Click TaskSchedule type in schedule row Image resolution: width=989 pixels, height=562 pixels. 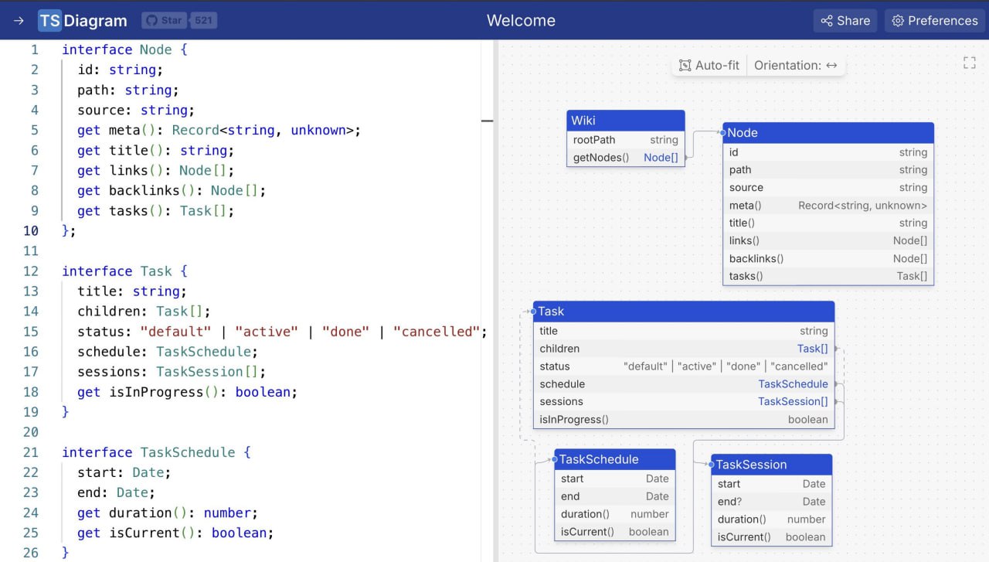click(793, 384)
